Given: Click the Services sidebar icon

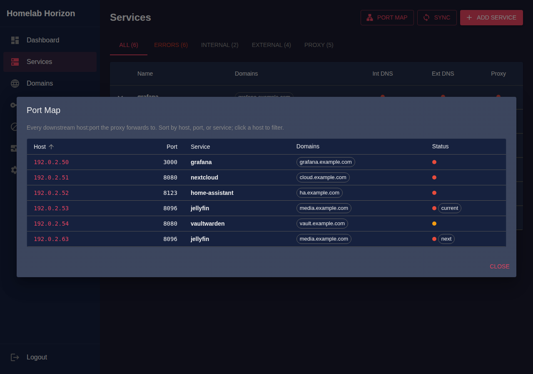Looking at the screenshot, I should click(15, 62).
